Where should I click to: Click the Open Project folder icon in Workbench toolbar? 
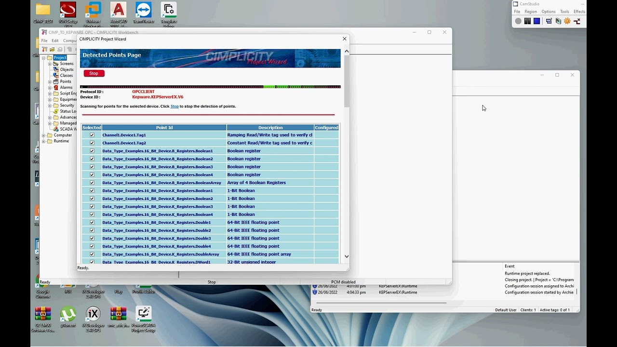(x=52, y=49)
